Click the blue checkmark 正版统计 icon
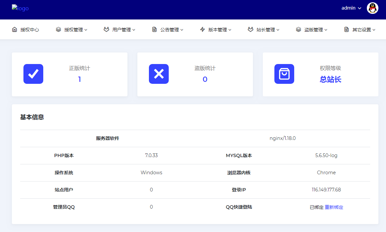This screenshot has width=386, height=232. point(33,74)
